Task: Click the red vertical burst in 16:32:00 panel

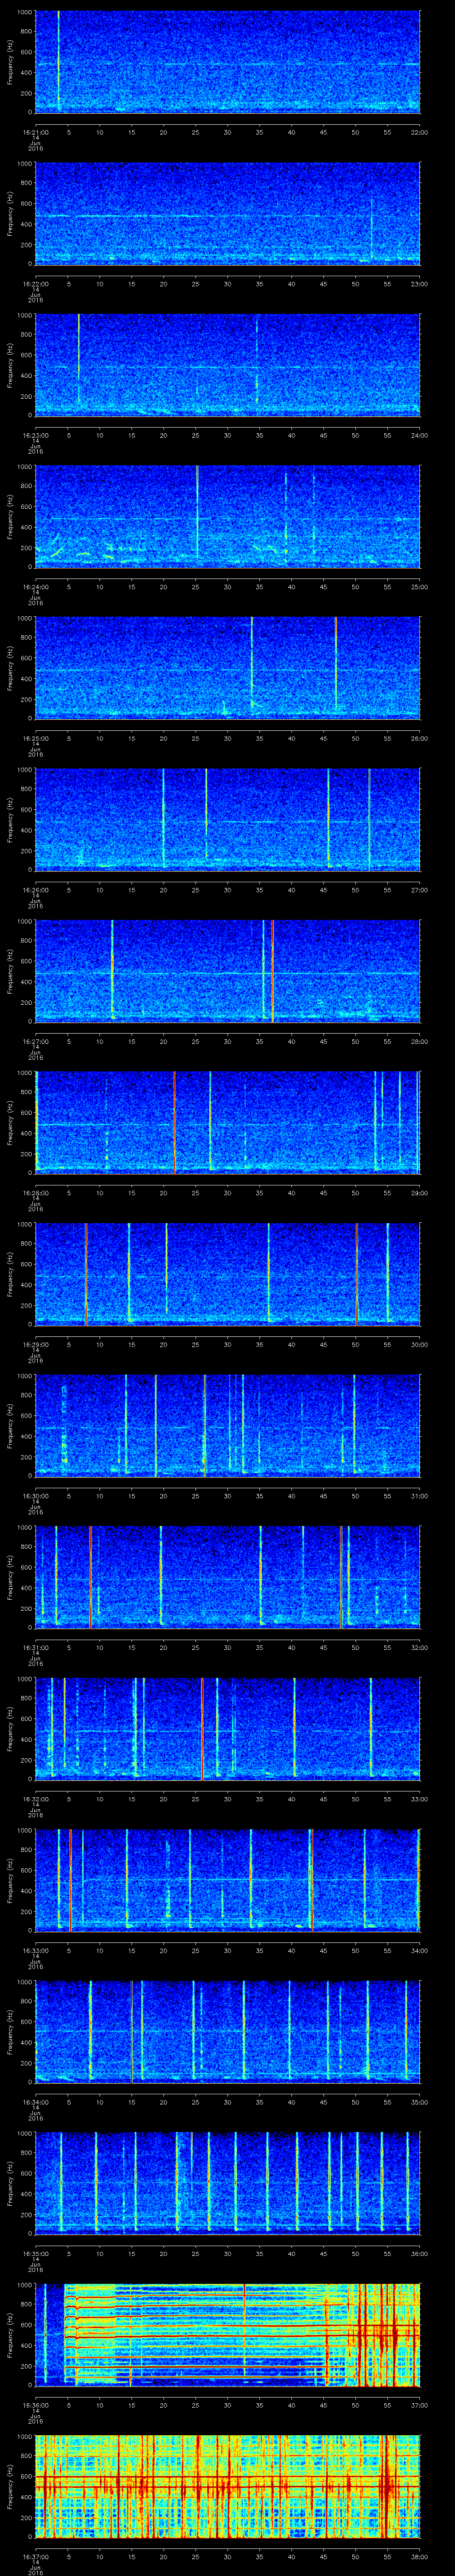Action: point(202,1729)
